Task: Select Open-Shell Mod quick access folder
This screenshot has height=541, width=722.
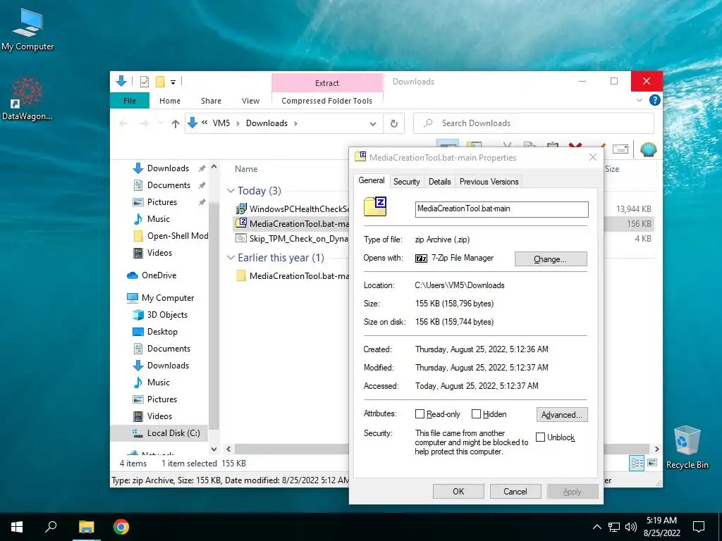Action: 171,236
